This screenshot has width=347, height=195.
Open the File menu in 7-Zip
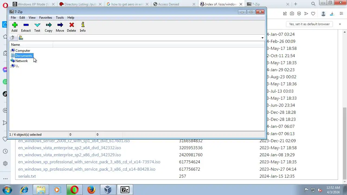(13, 18)
